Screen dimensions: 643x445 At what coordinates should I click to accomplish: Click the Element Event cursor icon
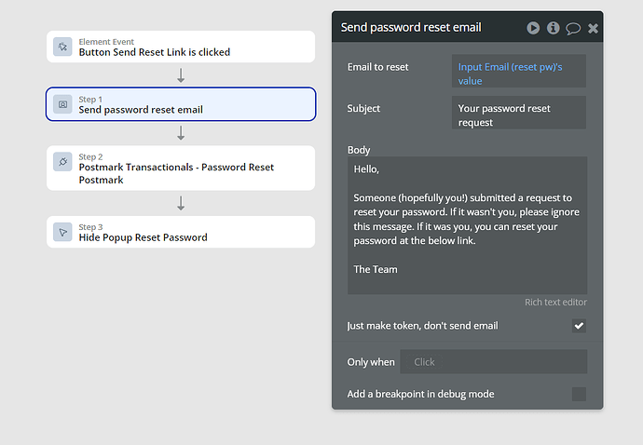62,47
